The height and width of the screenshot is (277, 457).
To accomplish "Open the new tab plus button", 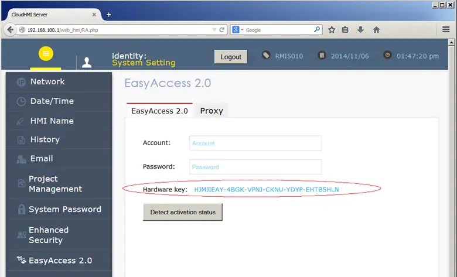I will [x=109, y=15].
